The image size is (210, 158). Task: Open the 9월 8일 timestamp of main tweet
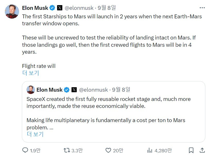tap(107, 8)
